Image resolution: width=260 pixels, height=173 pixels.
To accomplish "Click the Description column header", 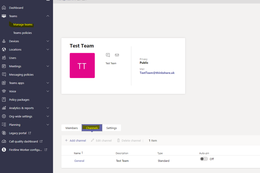I will tap(122, 153).
